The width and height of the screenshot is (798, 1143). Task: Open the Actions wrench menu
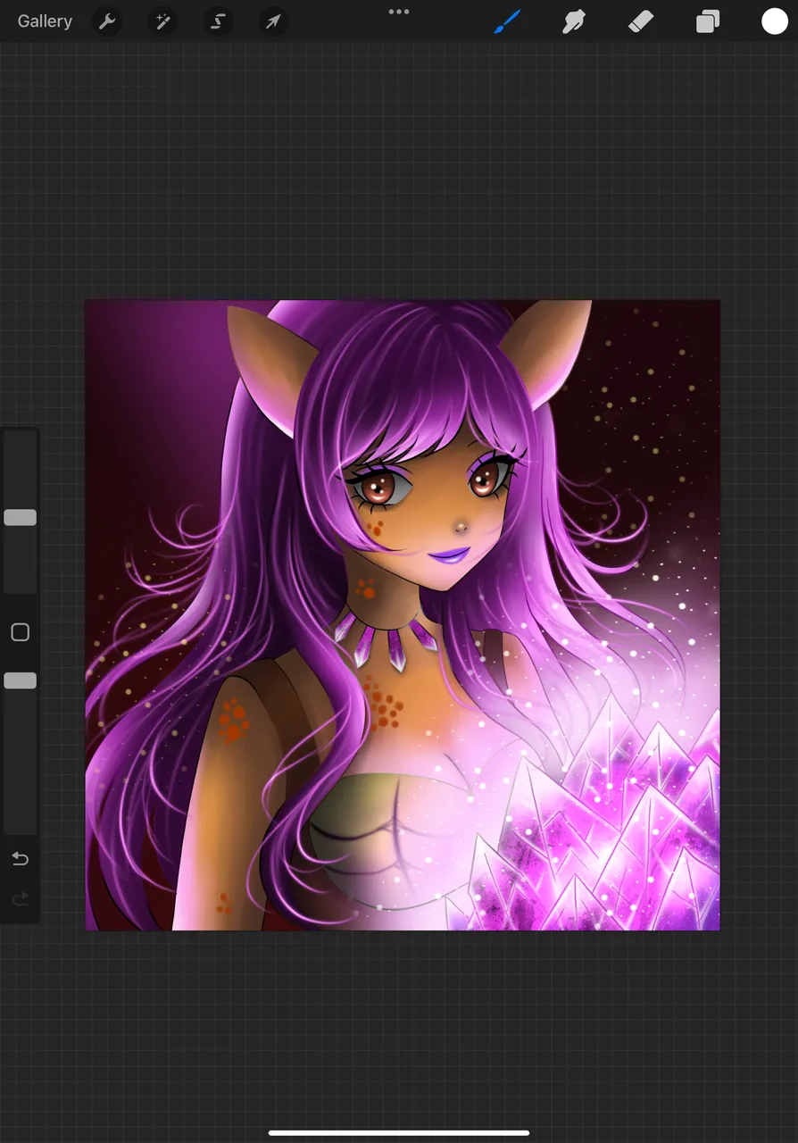pos(107,21)
